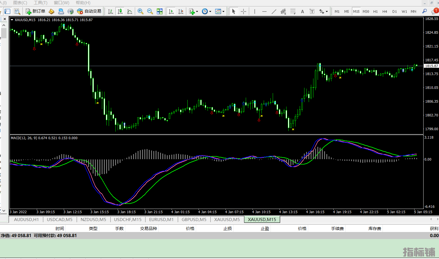Image resolution: width=439 pixels, height=259 pixels.
Task: Switch to EURUSD,M1 chart tab
Action: tap(161, 219)
